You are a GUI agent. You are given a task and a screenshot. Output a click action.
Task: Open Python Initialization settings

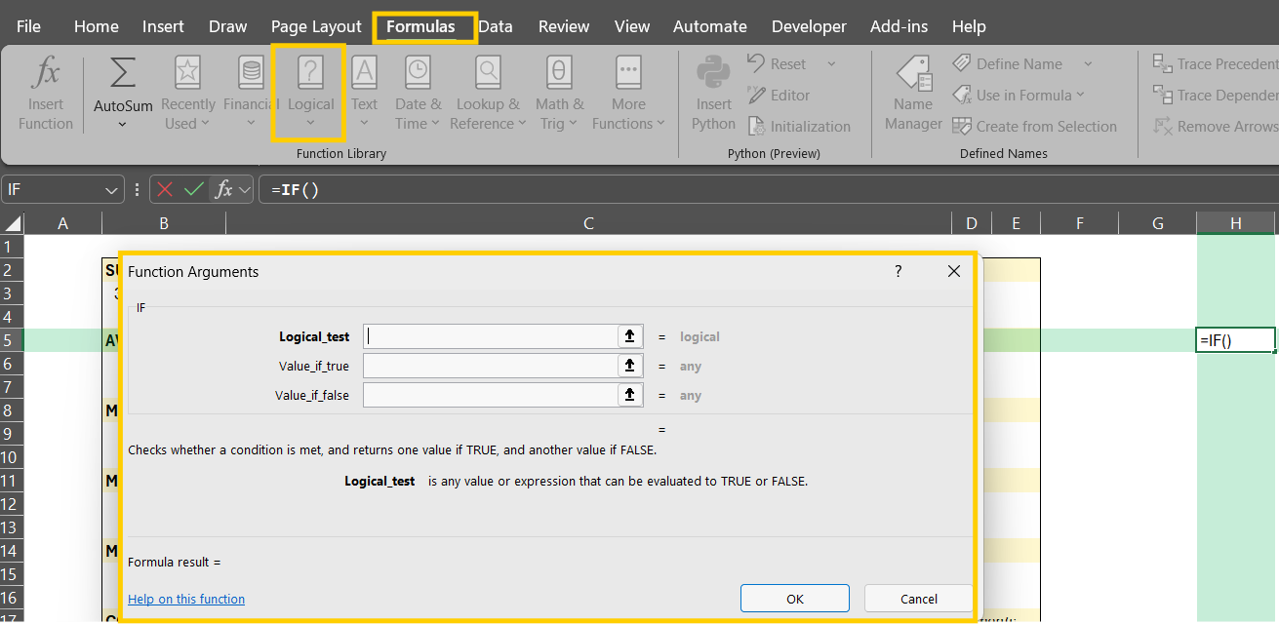pyautogui.click(x=799, y=127)
